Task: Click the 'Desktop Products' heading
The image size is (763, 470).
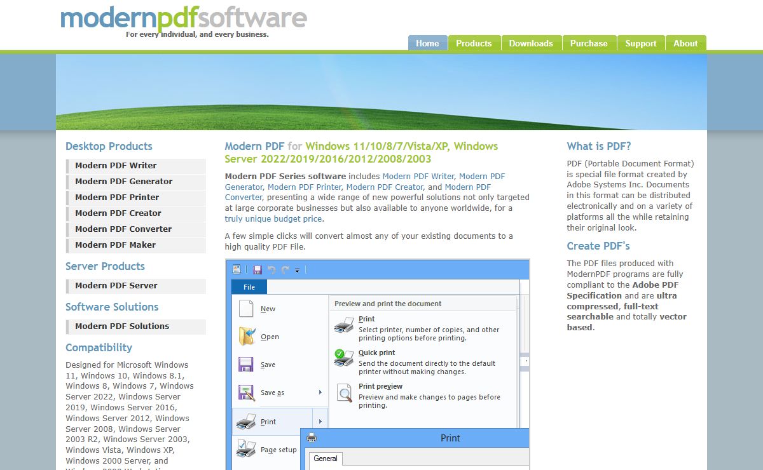Action: (109, 146)
